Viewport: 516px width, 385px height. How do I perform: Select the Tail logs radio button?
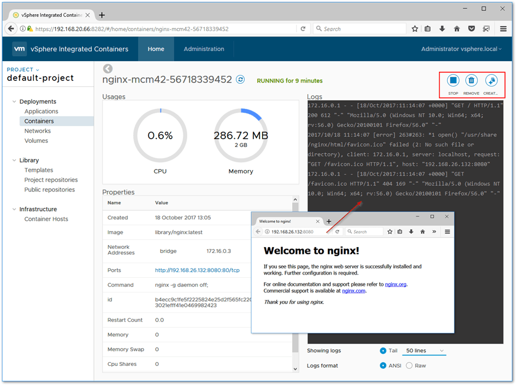383,351
